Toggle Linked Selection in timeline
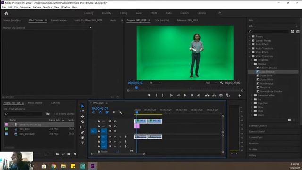Viewport: 302px width, 170px height. click(107, 112)
